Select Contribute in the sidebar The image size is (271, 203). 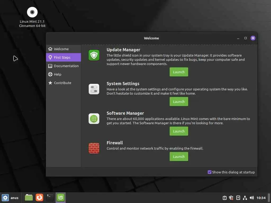coord(64,83)
